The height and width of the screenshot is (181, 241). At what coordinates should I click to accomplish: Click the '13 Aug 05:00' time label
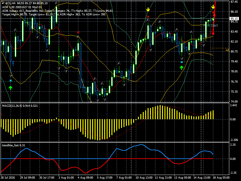pos(183,178)
